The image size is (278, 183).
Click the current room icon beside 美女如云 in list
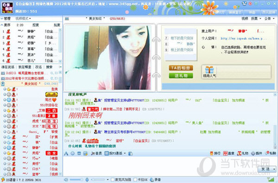[3, 84]
